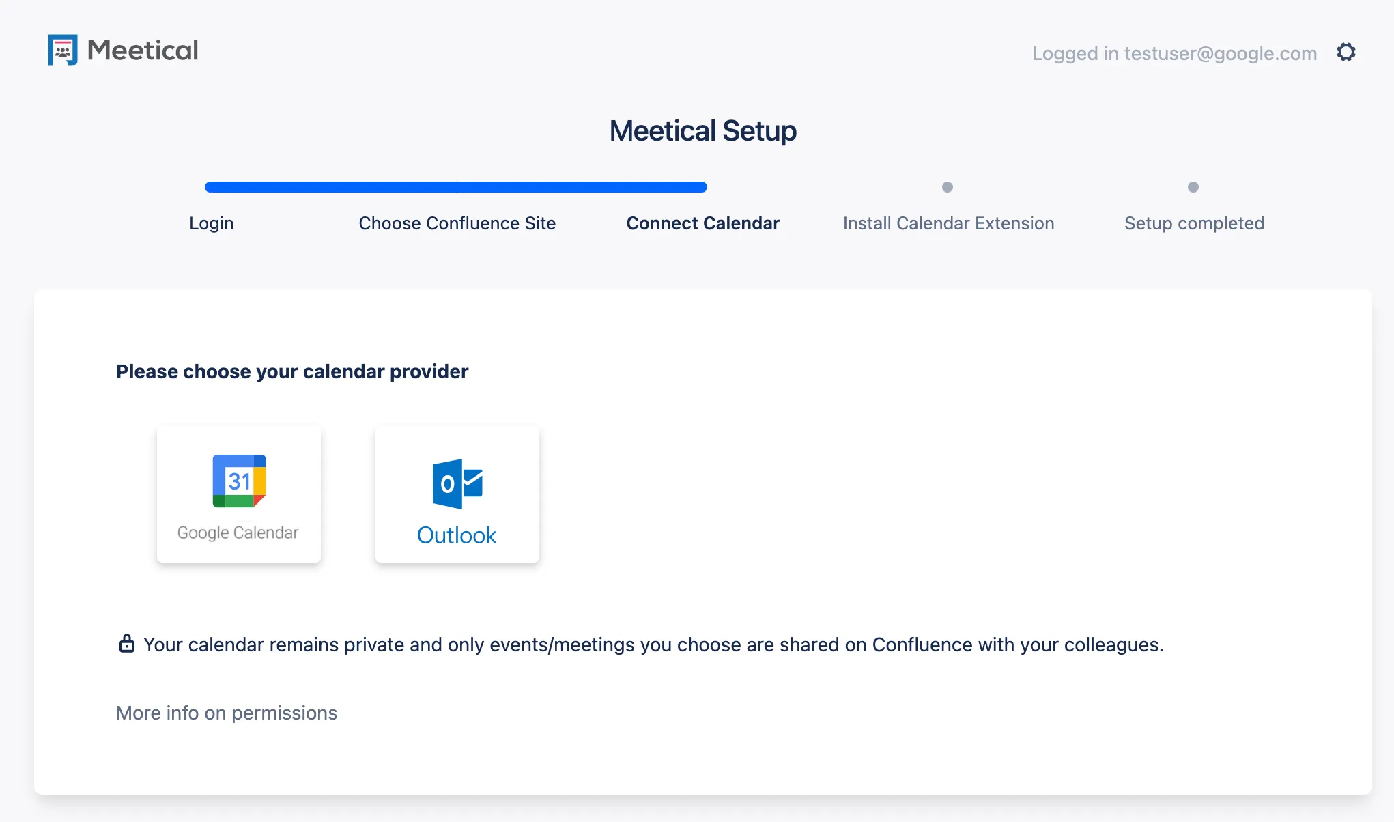Choose Google Calendar as provider
The width and height of the screenshot is (1394, 822).
click(x=238, y=494)
